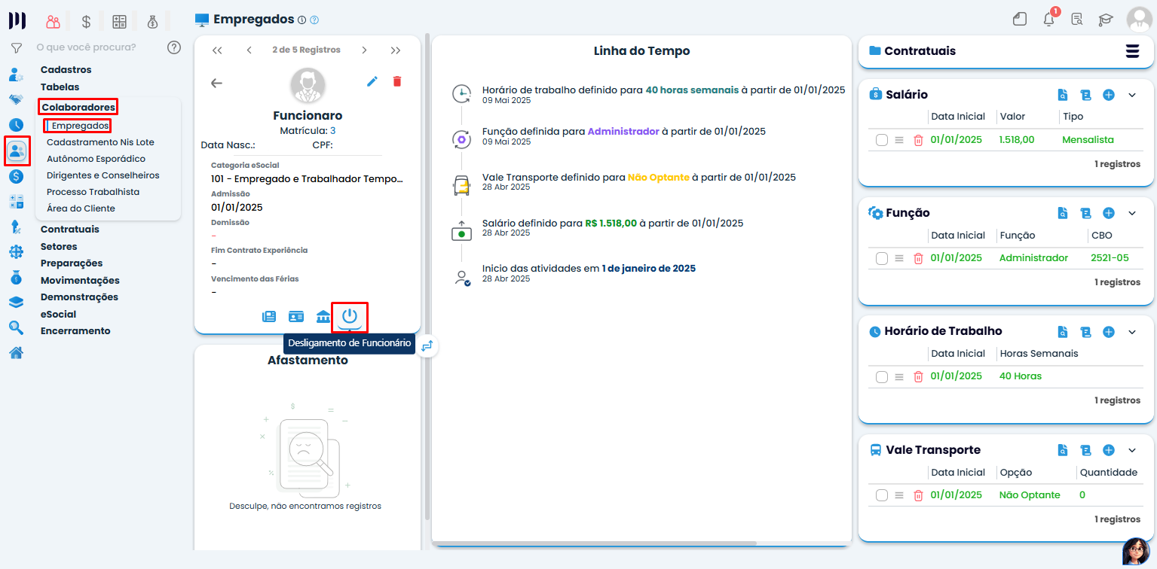Open the bank icon on the employee card
1157x569 pixels.
pyautogui.click(x=323, y=316)
